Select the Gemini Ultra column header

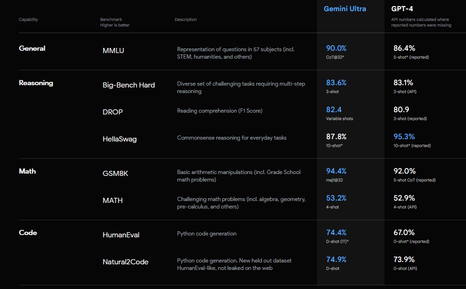(x=344, y=8)
